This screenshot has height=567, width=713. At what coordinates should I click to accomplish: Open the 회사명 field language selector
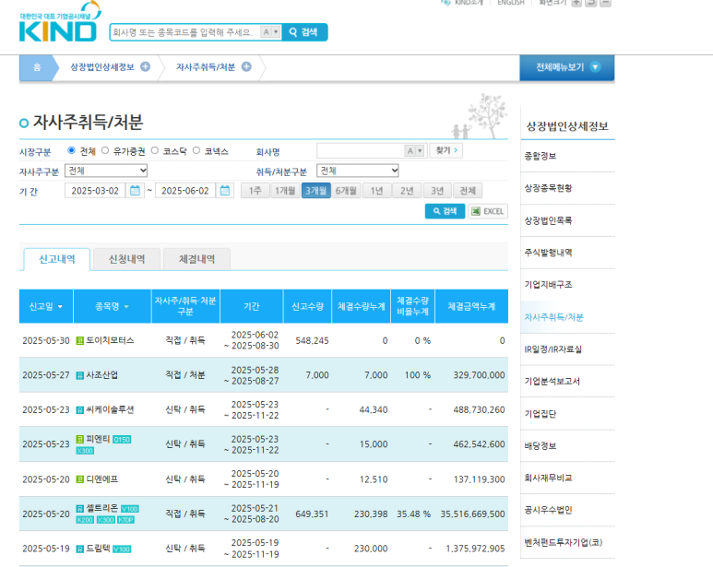(x=414, y=151)
